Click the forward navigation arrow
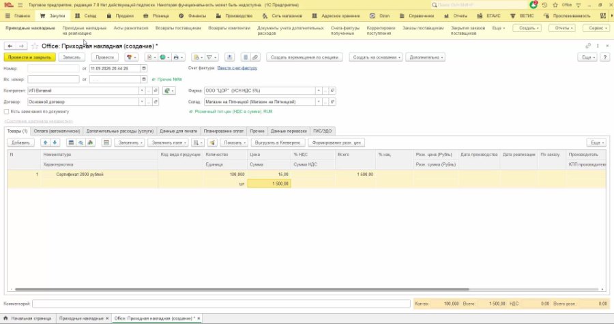Viewport: 614px width, 324px height. pos(21,46)
